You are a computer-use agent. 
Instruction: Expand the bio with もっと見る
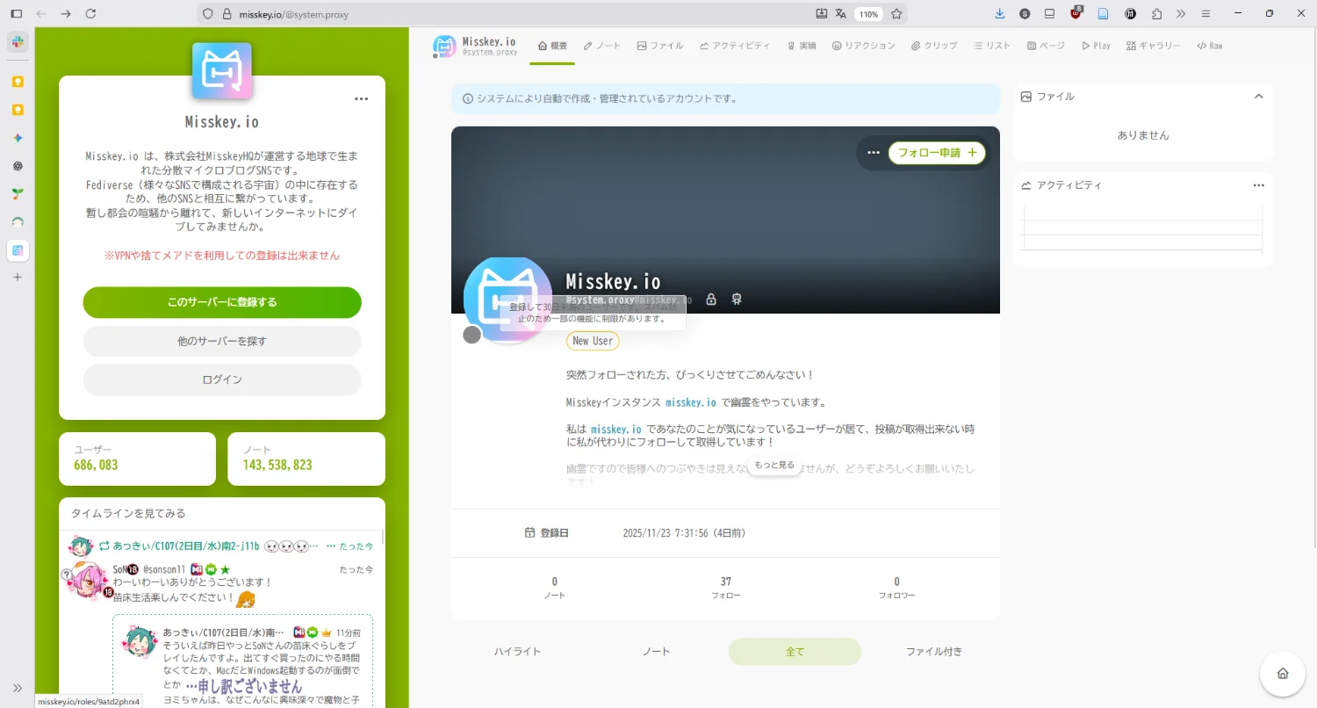tap(774, 466)
